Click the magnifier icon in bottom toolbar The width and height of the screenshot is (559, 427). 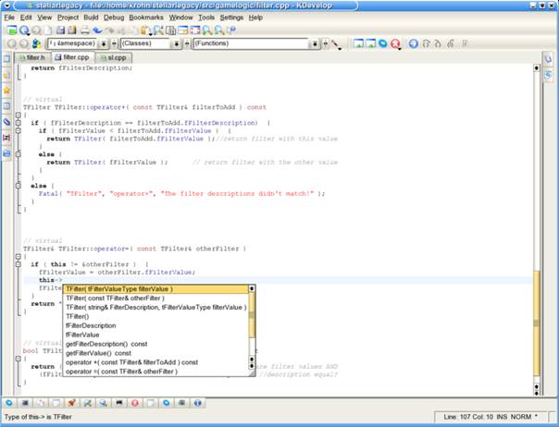pos(104,403)
